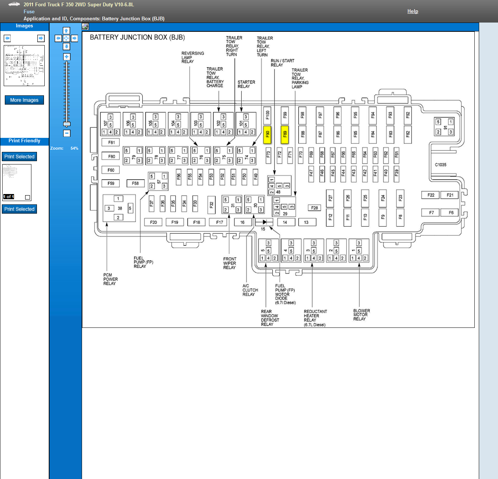The width and height of the screenshot is (498, 479).
Task: Pan the diagram up
Action: pyautogui.click(x=66, y=30)
